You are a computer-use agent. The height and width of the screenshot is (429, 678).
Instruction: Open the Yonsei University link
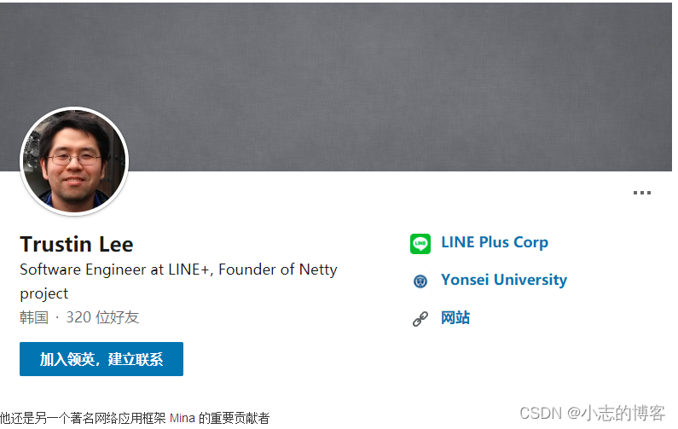click(504, 281)
